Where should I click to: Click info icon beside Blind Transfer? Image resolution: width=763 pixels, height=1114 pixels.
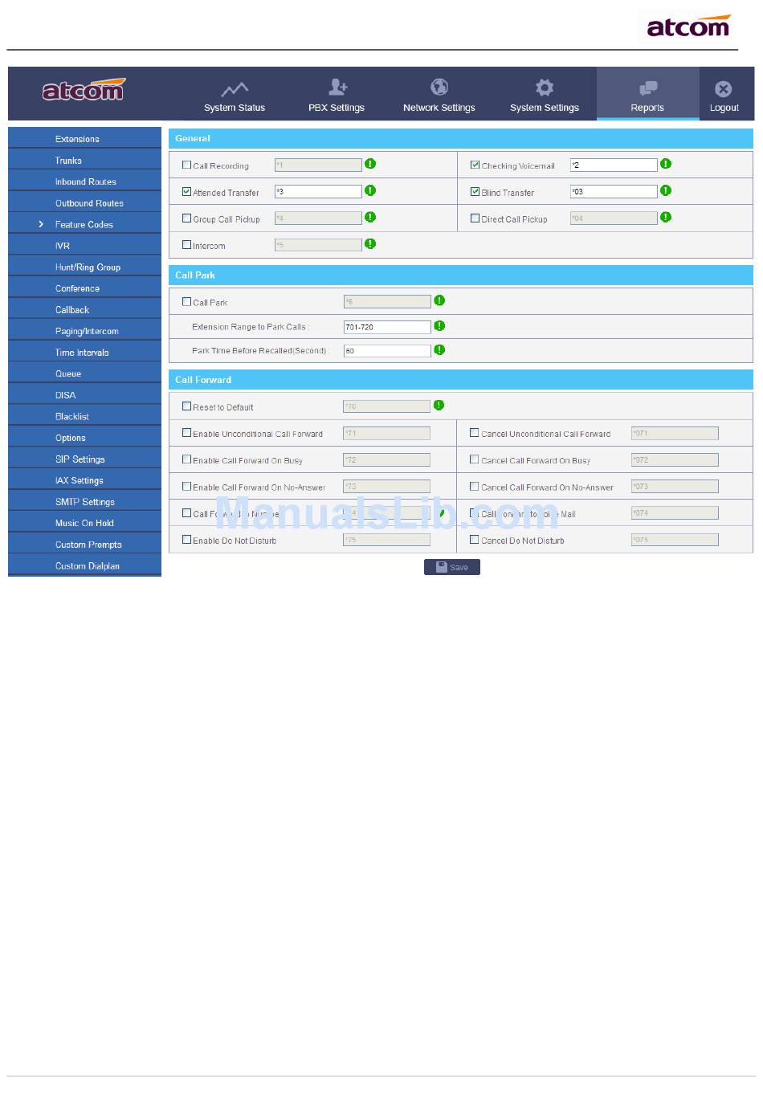(666, 190)
